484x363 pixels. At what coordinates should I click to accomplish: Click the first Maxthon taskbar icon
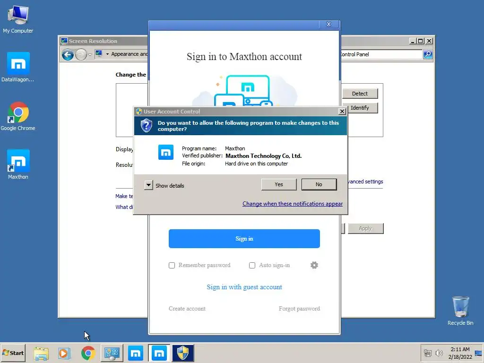click(136, 353)
